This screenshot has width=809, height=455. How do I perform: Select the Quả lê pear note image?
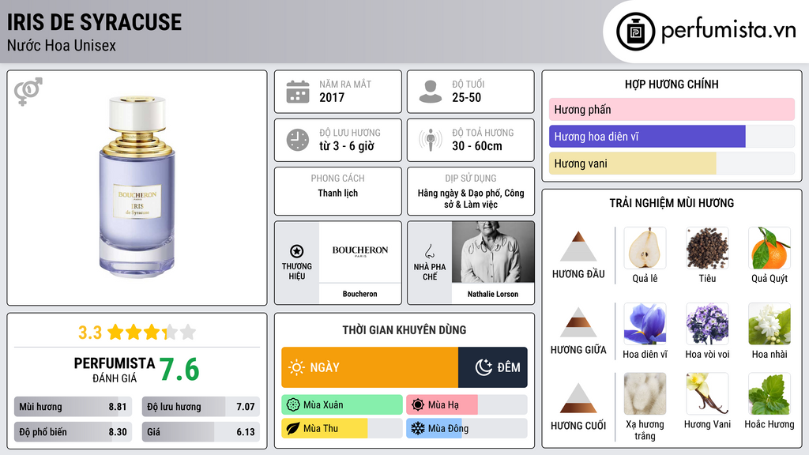pyautogui.click(x=645, y=248)
